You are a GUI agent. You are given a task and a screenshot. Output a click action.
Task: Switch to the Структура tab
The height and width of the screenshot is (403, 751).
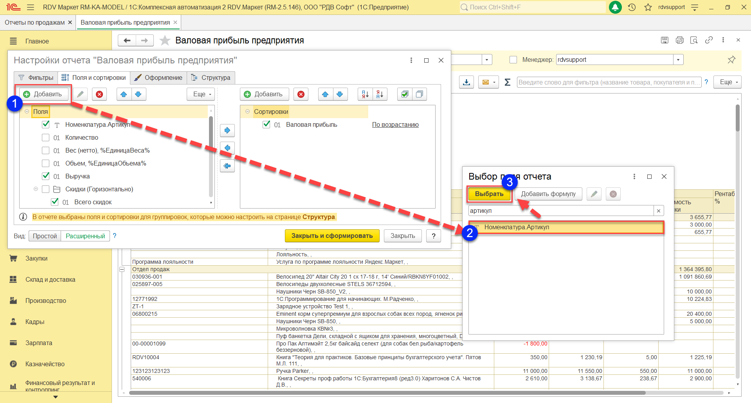pos(211,77)
